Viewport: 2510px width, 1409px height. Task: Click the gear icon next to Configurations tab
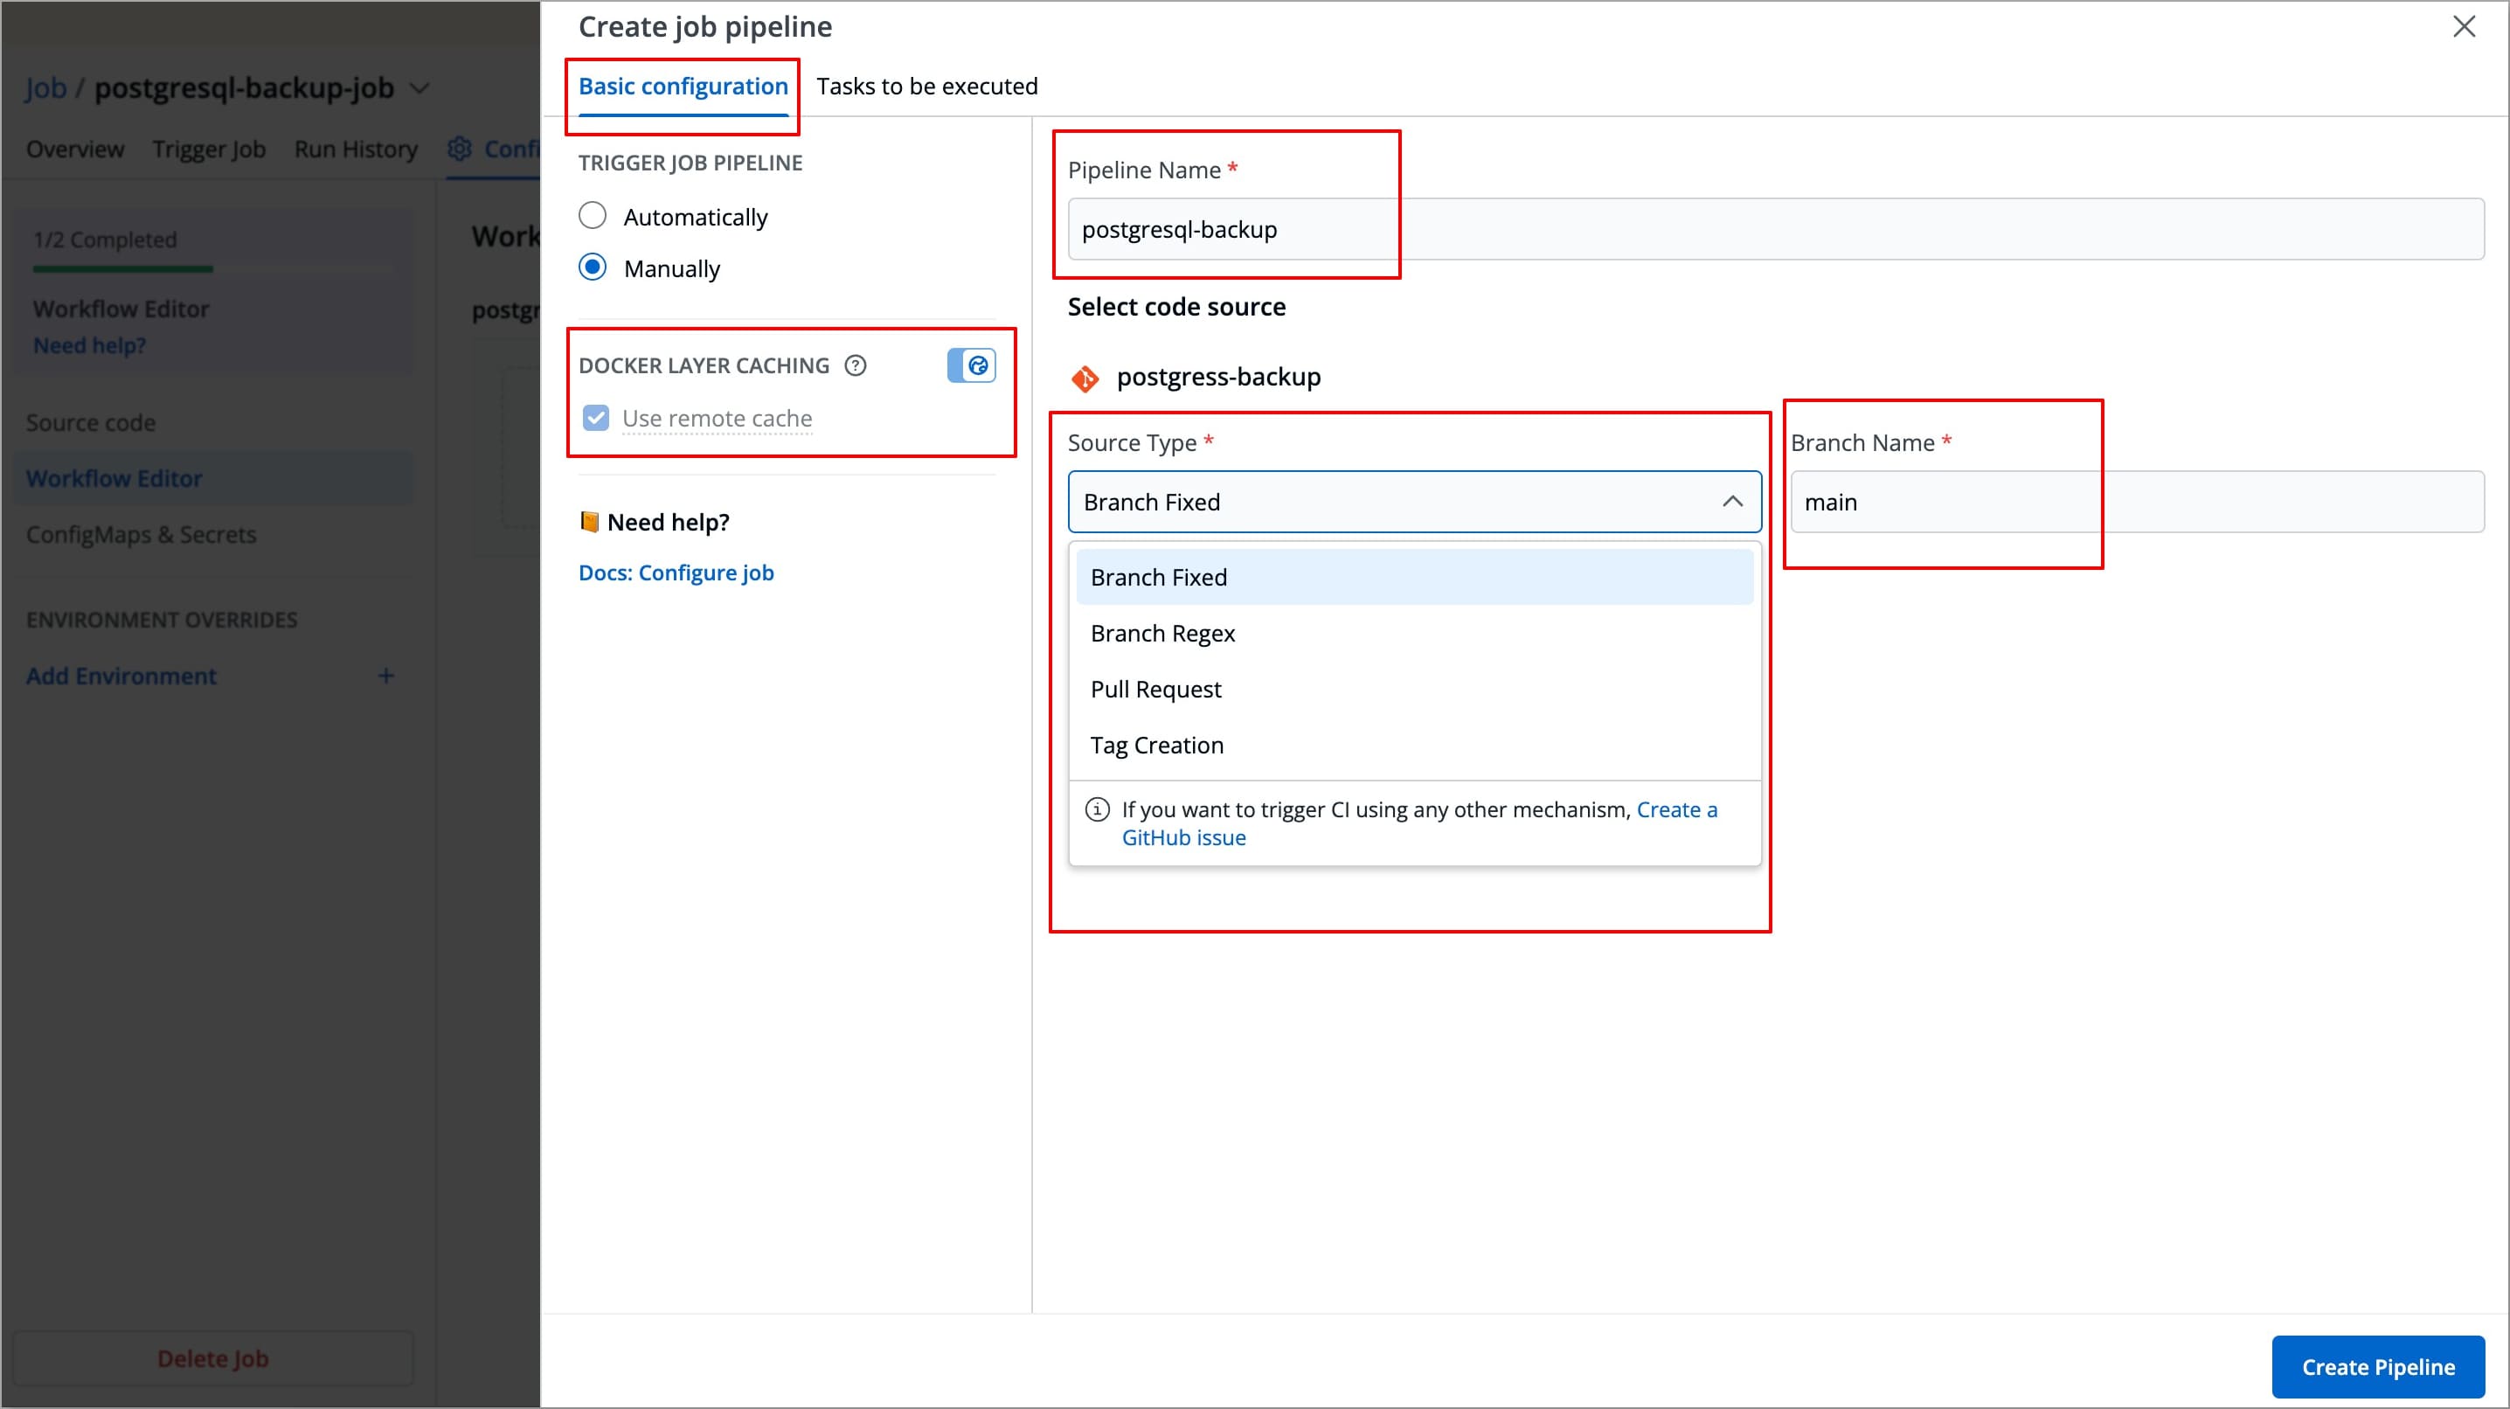pos(459,148)
